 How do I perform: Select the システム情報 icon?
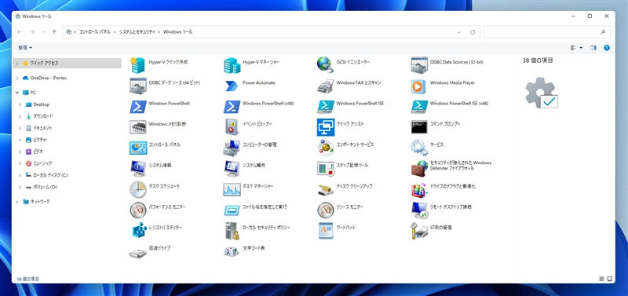pyautogui.click(x=137, y=169)
